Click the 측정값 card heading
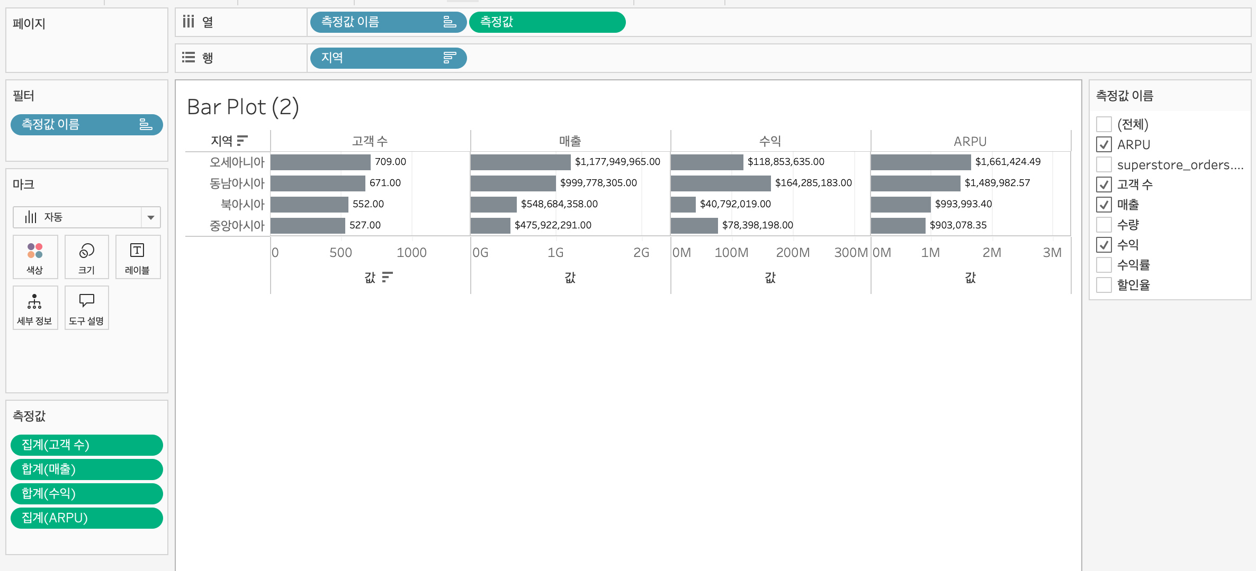Viewport: 1256px width, 571px height. point(29,416)
